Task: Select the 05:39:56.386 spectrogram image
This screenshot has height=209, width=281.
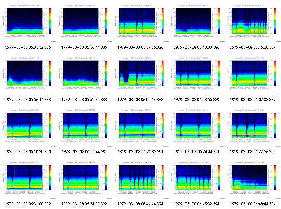Action: pyautogui.click(x=140, y=23)
